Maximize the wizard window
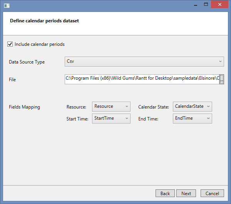 206,5
